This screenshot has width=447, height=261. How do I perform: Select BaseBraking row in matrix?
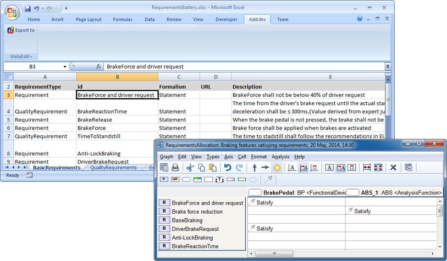(x=202, y=220)
